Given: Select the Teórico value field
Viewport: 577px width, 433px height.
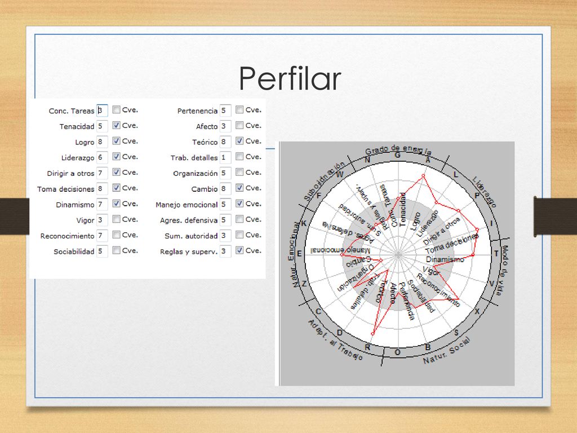Looking at the screenshot, I should click(x=225, y=142).
